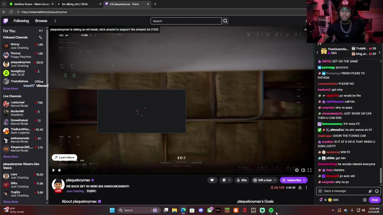The width and height of the screenshot is (383, 215).
Task: Open chat settings gear
Action: 365,200
